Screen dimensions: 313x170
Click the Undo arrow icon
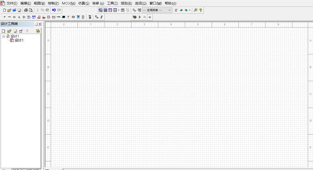pos(54,10)
